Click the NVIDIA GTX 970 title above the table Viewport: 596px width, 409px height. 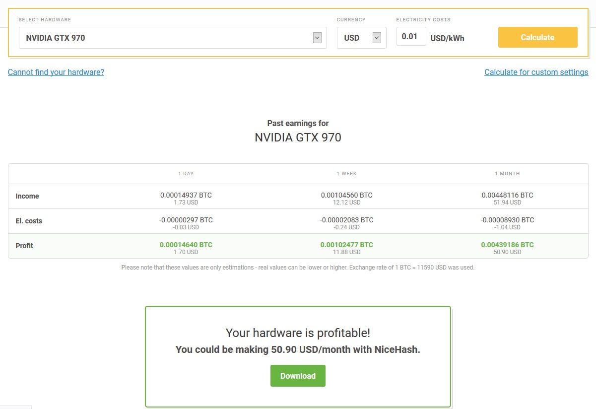click(x=298, y=137)
